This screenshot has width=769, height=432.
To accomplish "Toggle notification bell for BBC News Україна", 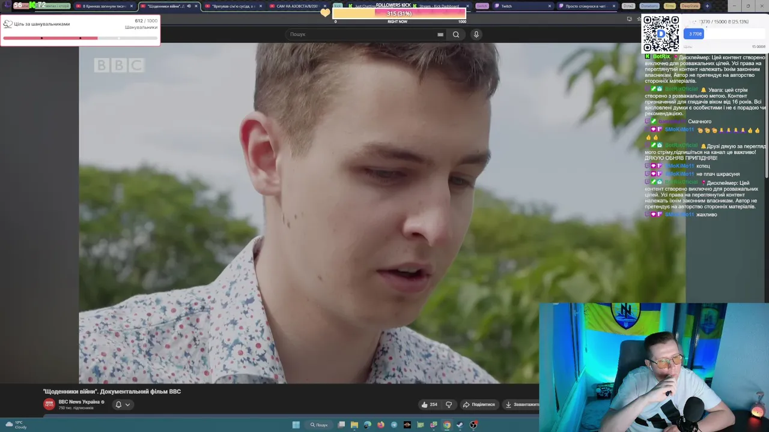I will 118,404.
